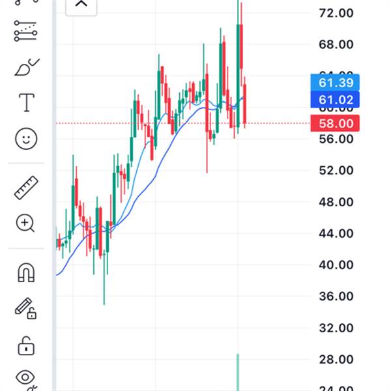Viewport: 391px width, 391px height.
Task: Toggle lock all drawings padlock
Action: tap(26, 345)
